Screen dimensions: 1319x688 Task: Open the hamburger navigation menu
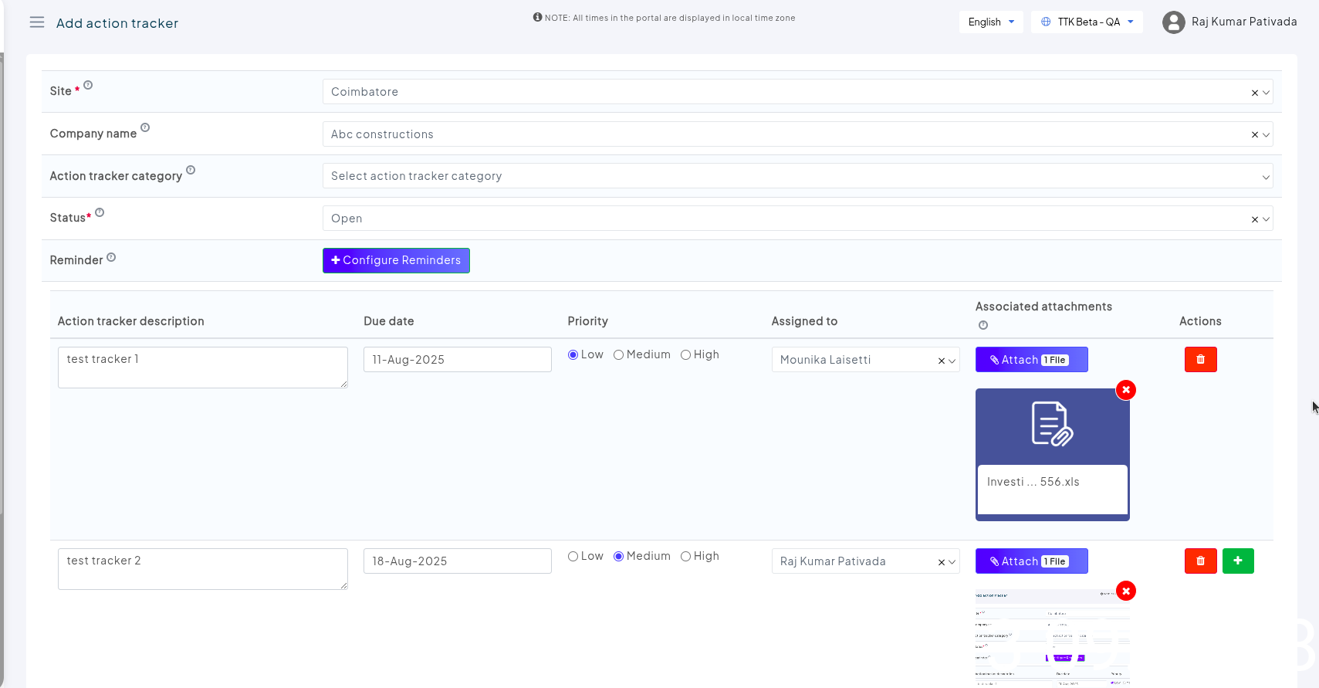(x=36, y=22)
